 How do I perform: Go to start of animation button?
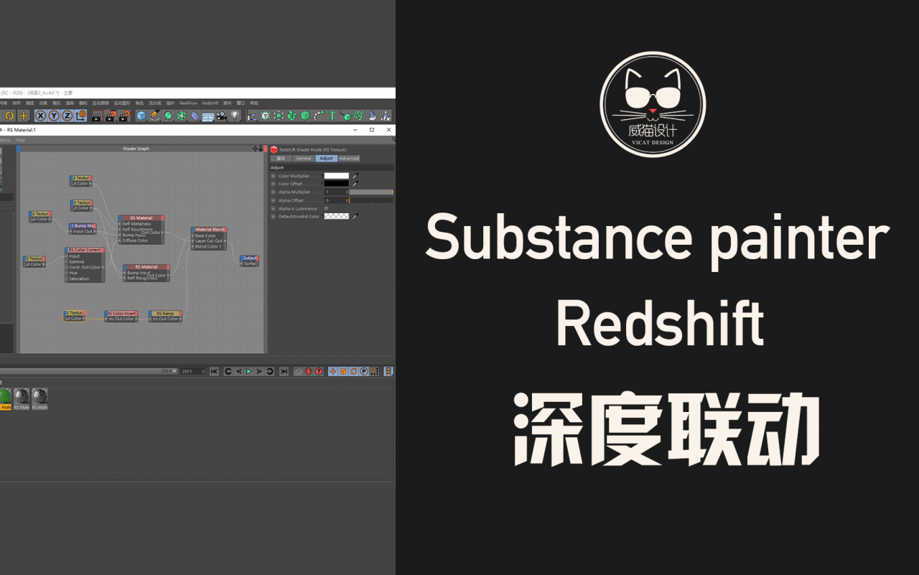[x=214, y=371]
